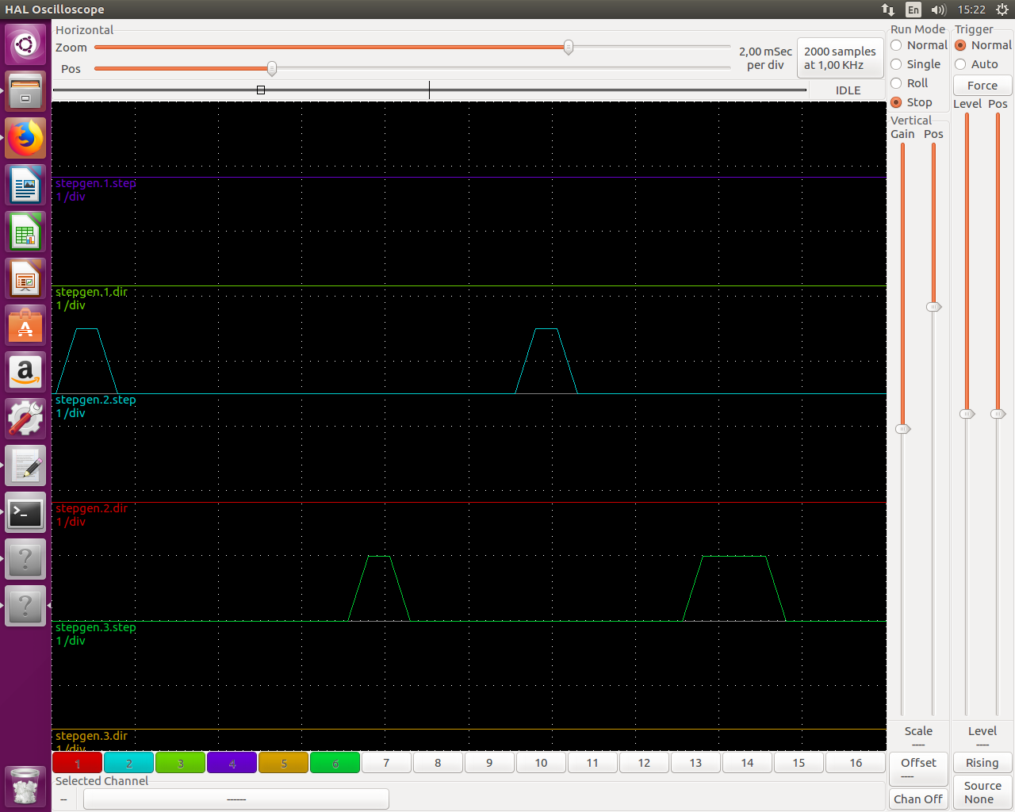Screen dimensions: 1015x812
Task: Enable channel 14 button
Action: (x=747, y=763)
